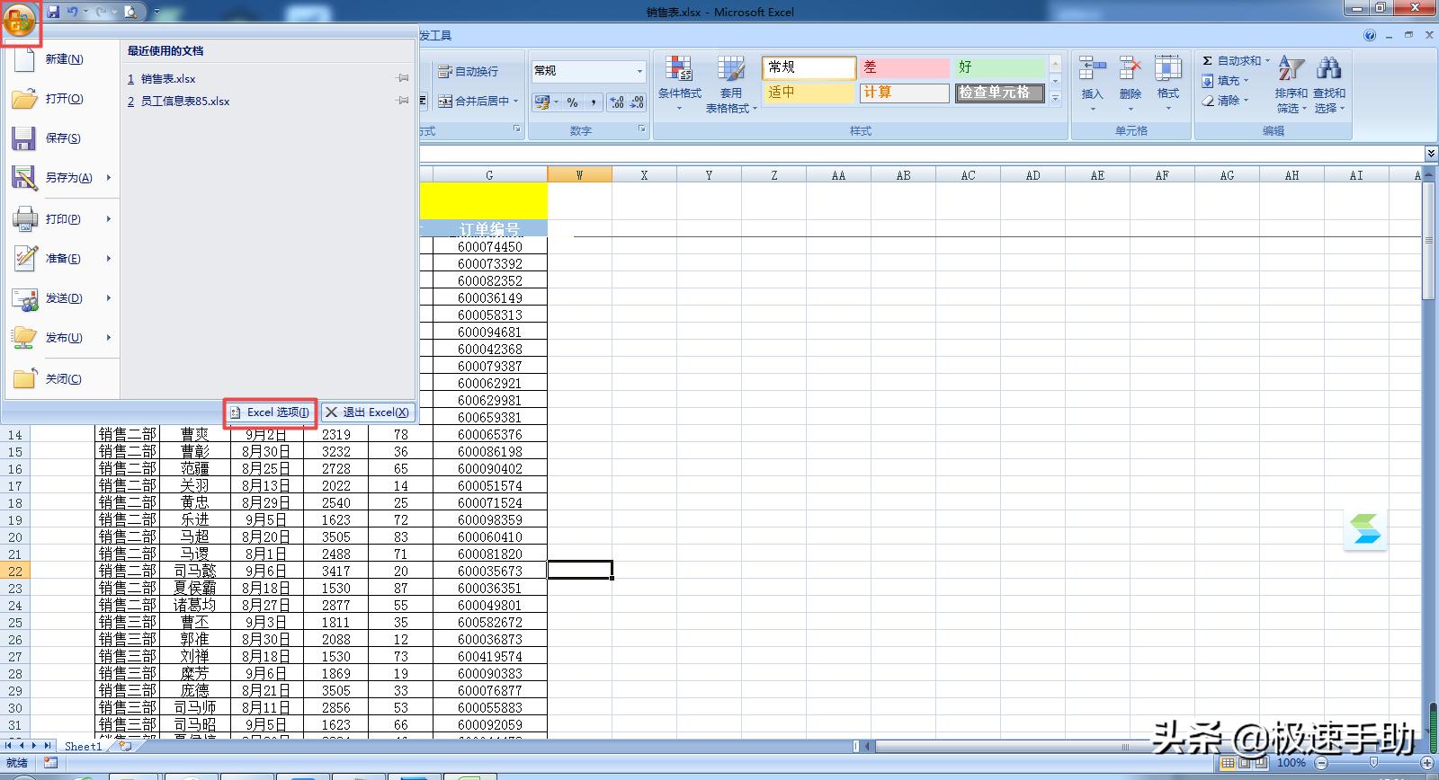Viewport: 1439px width, 780px height.
Task: Click zoom slider handle
Action: pos(1373,763)
